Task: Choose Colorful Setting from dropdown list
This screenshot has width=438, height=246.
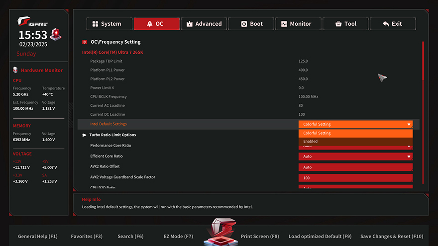Action: click(355, 133)
